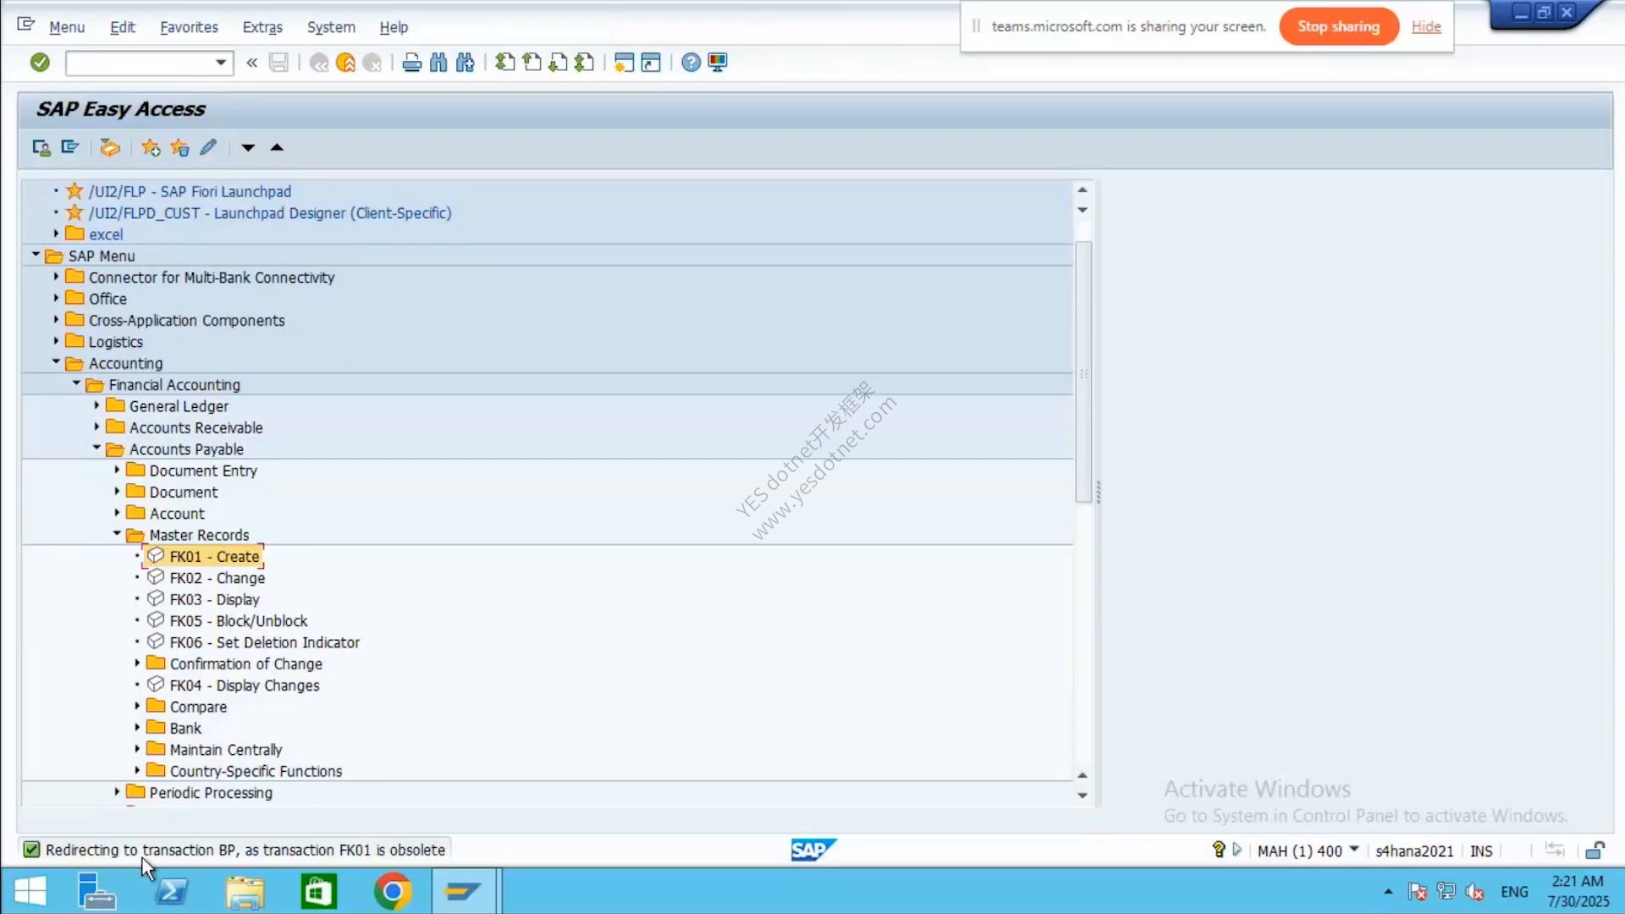The image size is (1625, 914).
Task: Open the Favorites menu
Action: pyautogui.click(x=189, y=27)
